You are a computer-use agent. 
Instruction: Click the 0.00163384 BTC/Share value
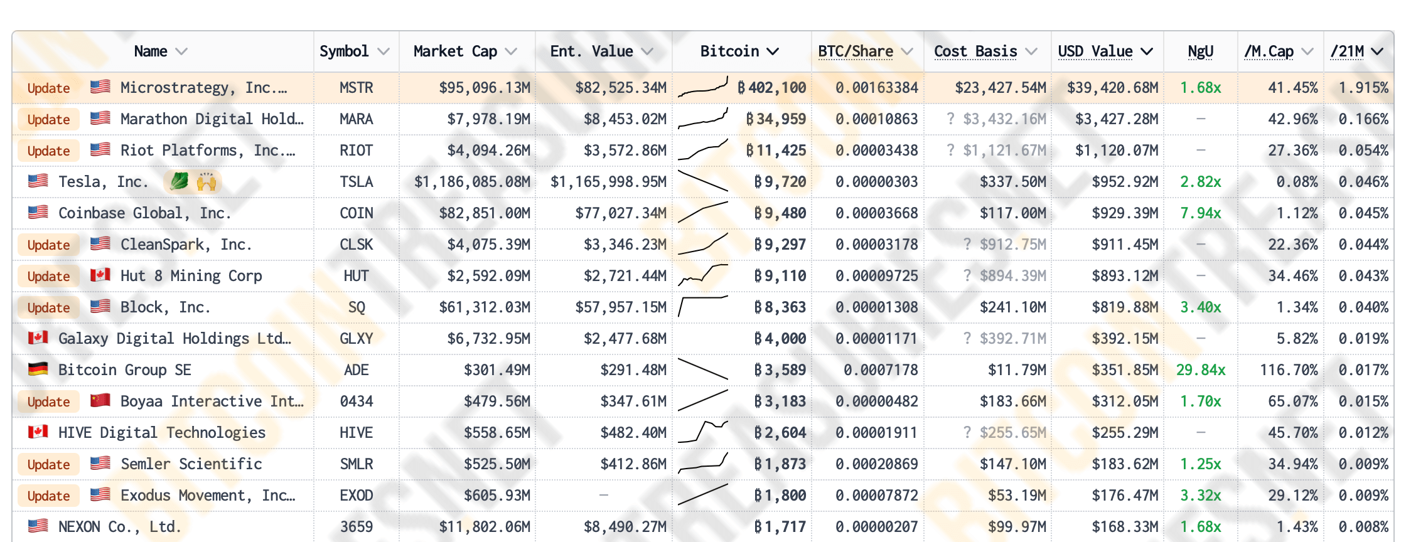coord(876,88)
